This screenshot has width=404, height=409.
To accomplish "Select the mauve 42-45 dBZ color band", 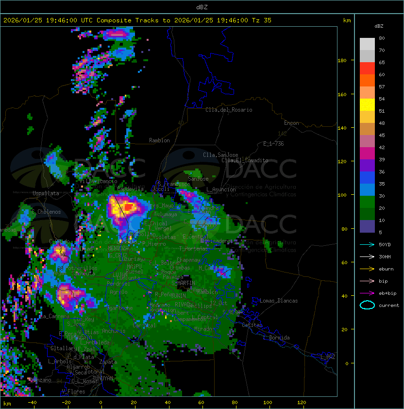I will pos(367,141).
